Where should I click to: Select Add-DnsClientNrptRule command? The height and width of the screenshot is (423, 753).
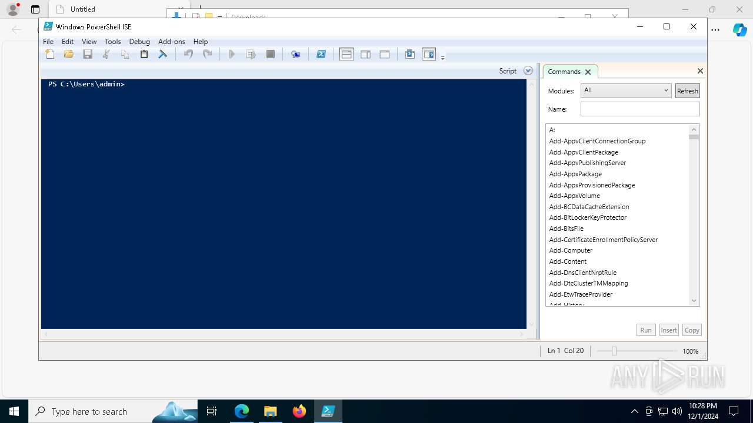coord(583,273)
